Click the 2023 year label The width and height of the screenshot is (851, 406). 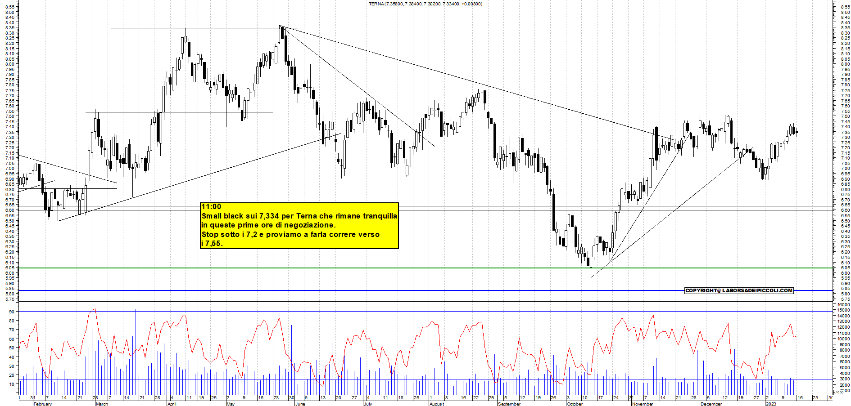[x=771, y=404]
